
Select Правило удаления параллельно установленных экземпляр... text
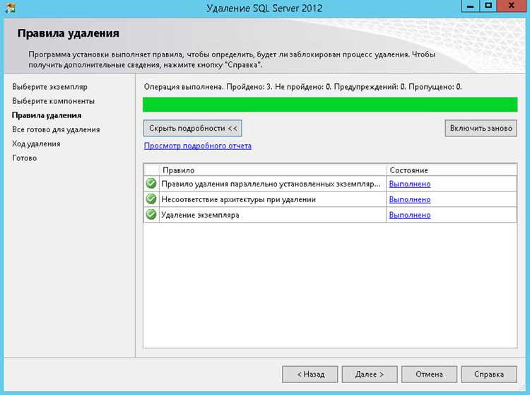pos(271,184)
